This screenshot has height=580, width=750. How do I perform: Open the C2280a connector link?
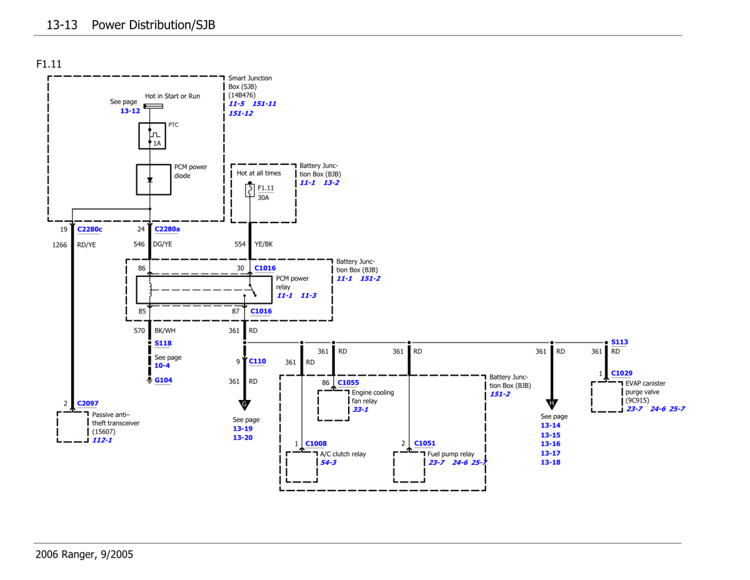[x=167, y=229]
